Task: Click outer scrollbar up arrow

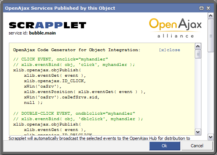Action: coord(211,16)
